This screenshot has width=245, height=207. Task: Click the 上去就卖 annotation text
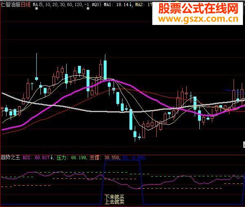click(114, 202)
